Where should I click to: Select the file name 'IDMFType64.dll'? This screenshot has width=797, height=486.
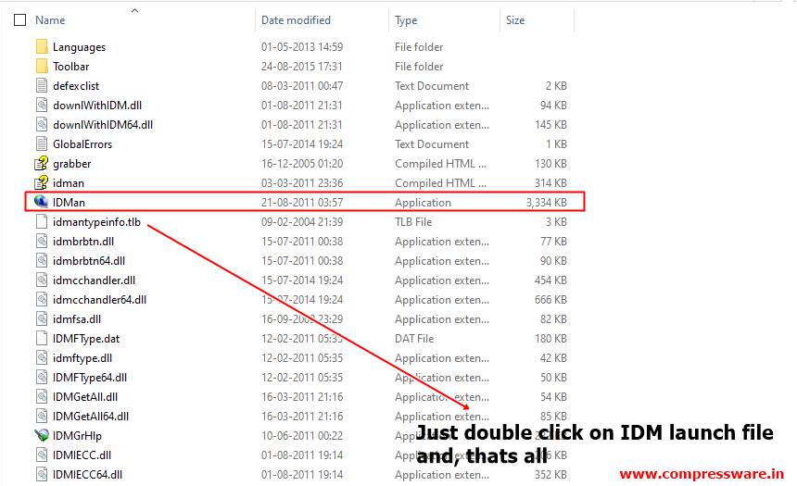(x=90, y=378)
